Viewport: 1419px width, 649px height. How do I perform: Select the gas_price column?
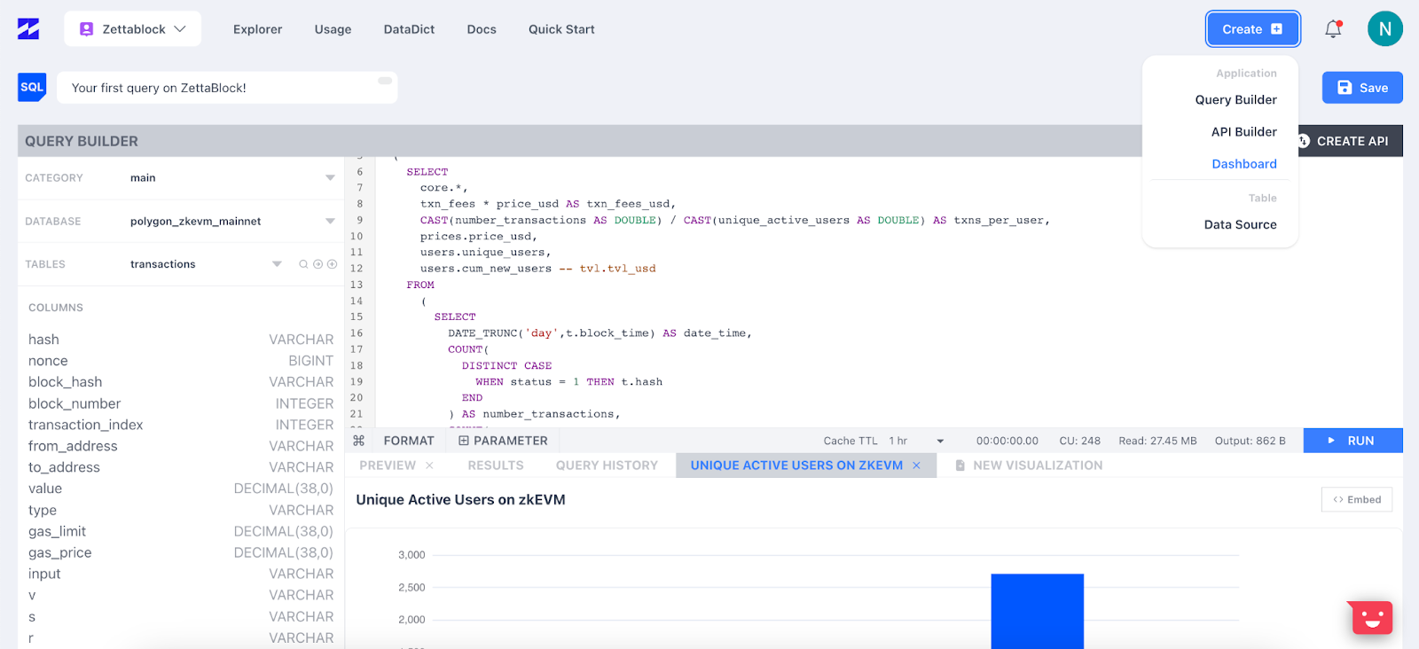click(x=181, y=552)
